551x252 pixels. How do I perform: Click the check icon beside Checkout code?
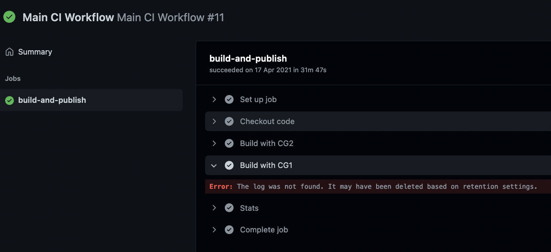tap(229, 121)
